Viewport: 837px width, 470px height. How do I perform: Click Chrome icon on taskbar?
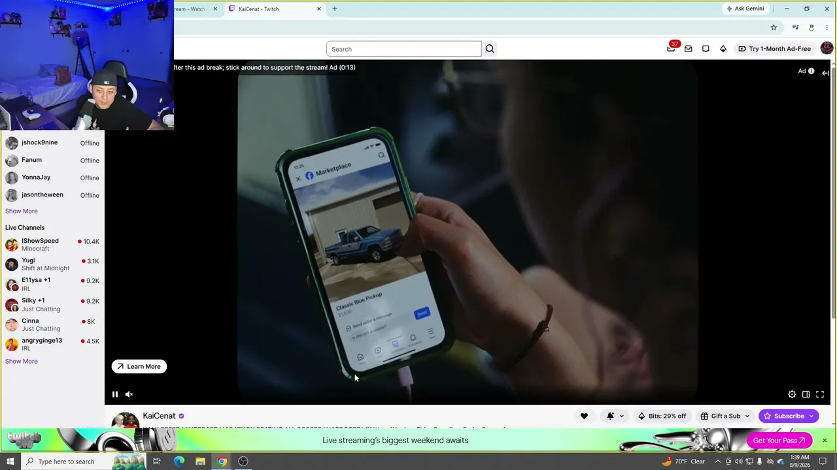tap(222, 462)
